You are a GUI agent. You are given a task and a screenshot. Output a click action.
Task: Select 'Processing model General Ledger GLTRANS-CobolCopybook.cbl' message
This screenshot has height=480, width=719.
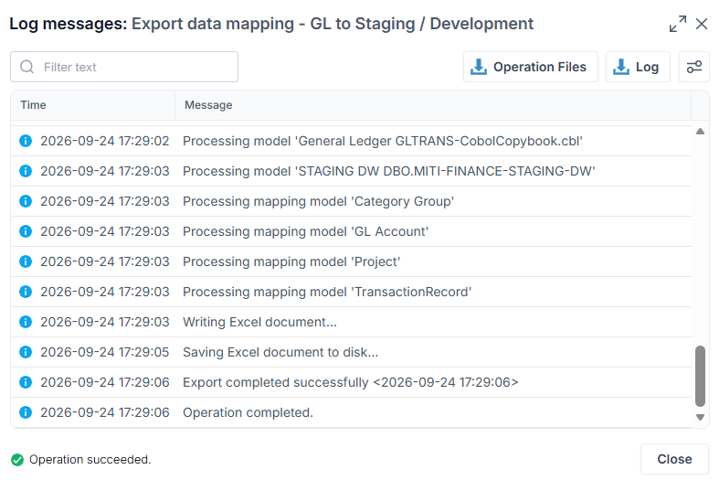(383, 141)
